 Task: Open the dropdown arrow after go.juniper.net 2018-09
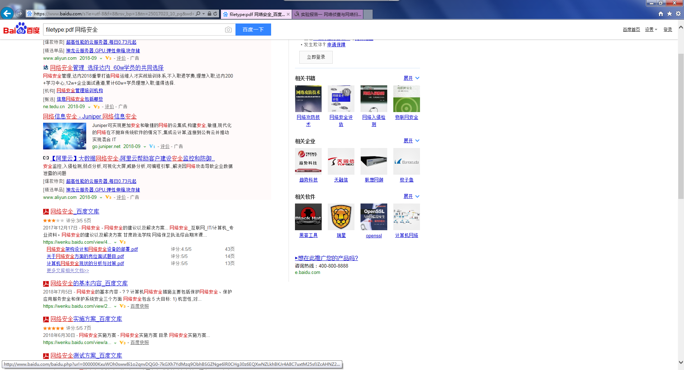pyautogui.click(x=145, y=147)
